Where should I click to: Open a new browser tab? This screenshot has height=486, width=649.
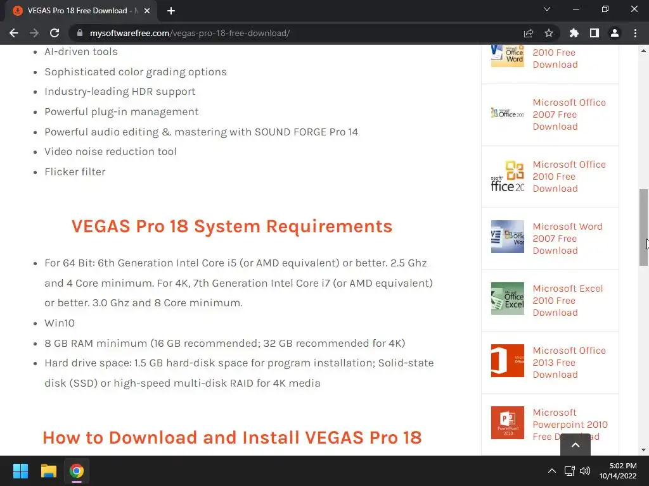(x=171, y=11)
